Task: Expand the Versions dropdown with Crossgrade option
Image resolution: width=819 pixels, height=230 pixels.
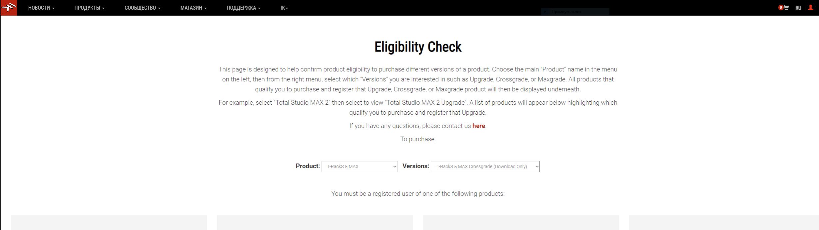Action: (485, 167)
